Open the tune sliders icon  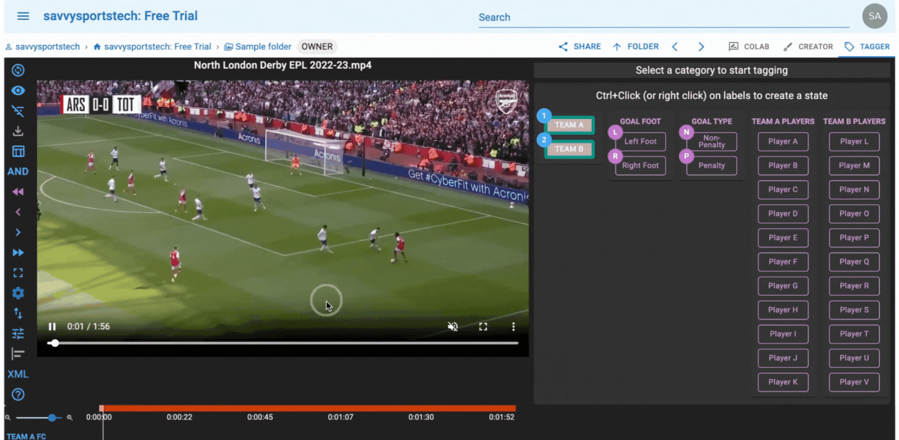pos(18,334)
